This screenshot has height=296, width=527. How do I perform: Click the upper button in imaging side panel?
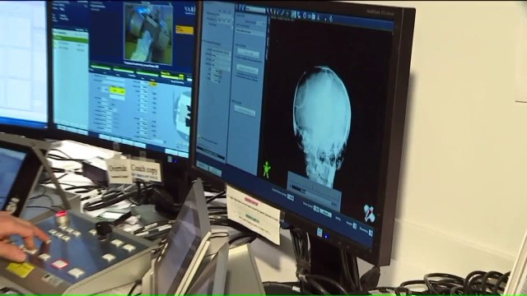(248, 53)
